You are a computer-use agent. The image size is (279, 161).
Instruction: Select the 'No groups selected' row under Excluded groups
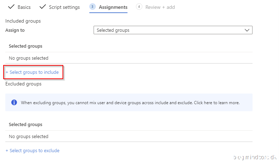point(29,137)
